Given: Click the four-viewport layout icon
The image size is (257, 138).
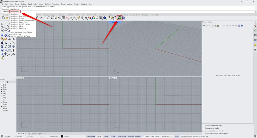Looking at the screenshot, I should pyautogui.click(x=63, y=18).
